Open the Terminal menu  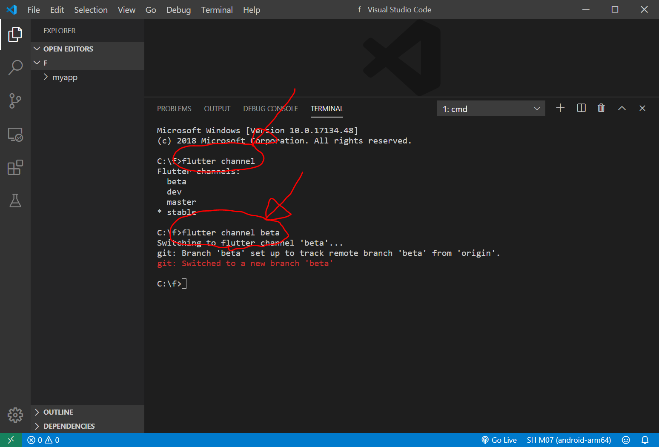[x=217, y=10]
